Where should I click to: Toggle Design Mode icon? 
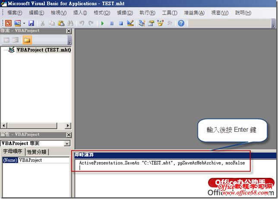coord(130,23)
